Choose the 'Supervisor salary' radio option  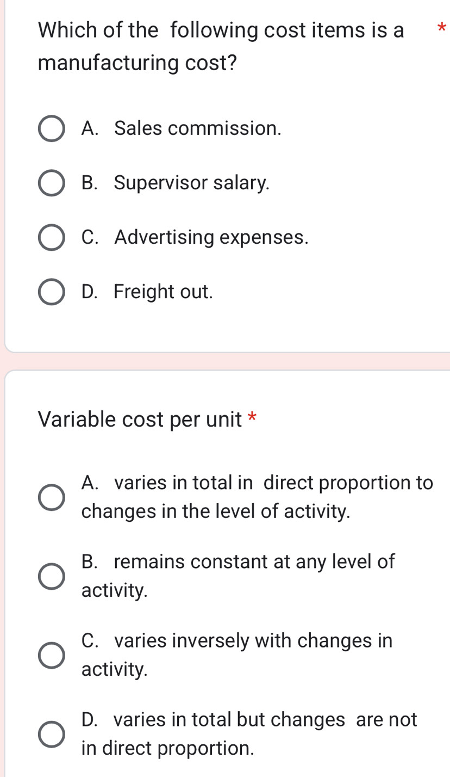(52, 183)
